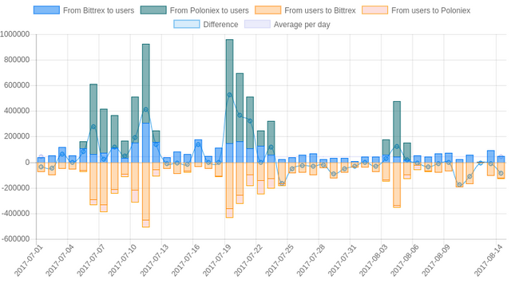Click the 'From users to Poloniex' legend text

click(x=431, y=10)
